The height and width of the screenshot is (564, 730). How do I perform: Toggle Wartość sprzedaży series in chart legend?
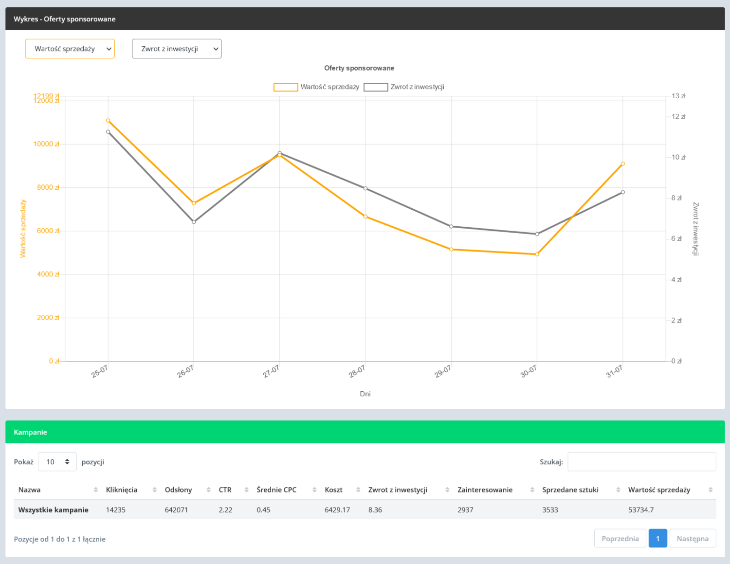point(316,87)
